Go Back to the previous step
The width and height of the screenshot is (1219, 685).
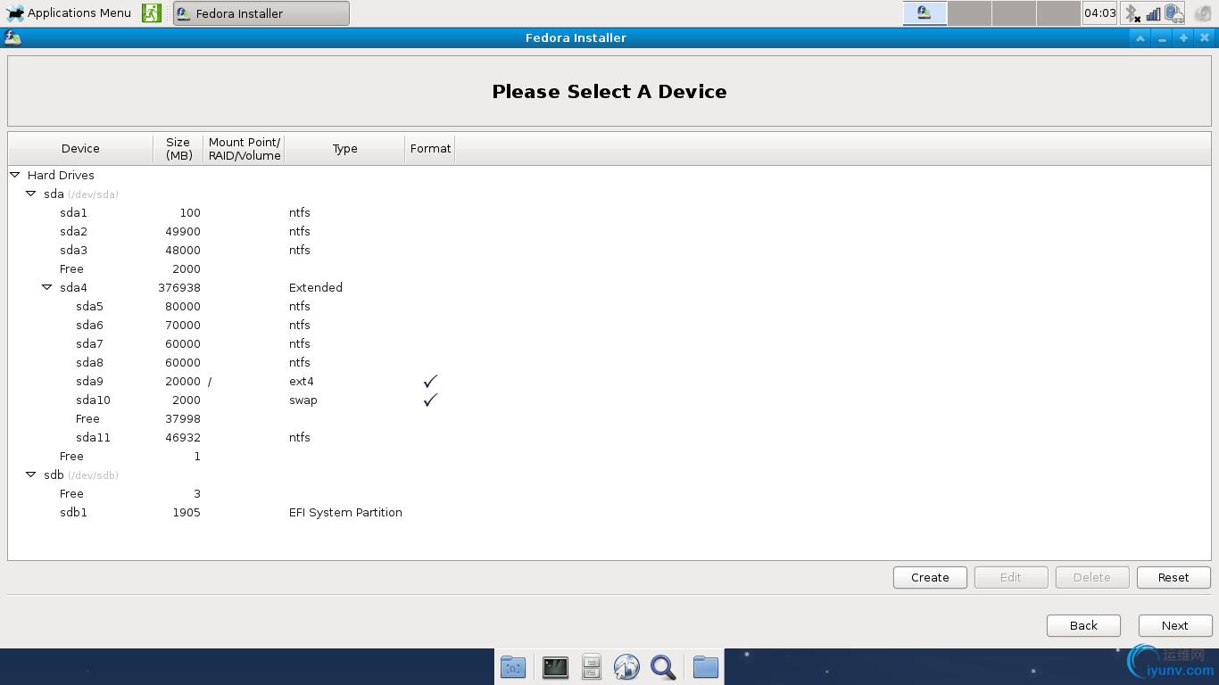[1083, 625]
